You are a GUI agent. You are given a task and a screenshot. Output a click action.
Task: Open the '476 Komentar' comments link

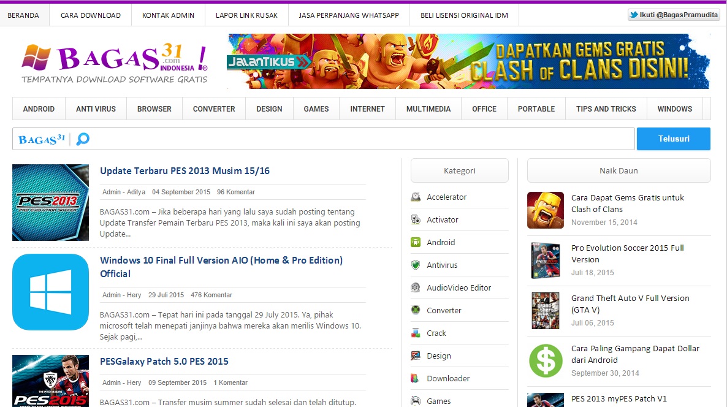click(211, 295)
